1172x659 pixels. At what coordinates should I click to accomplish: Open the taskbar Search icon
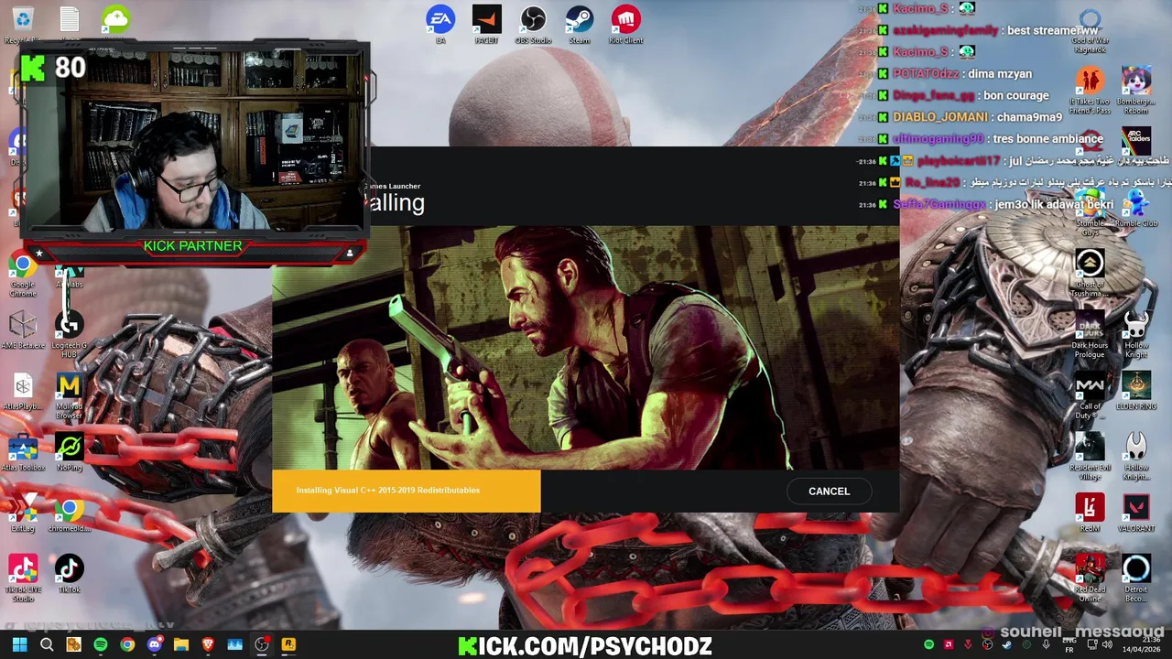click(47, 645)
